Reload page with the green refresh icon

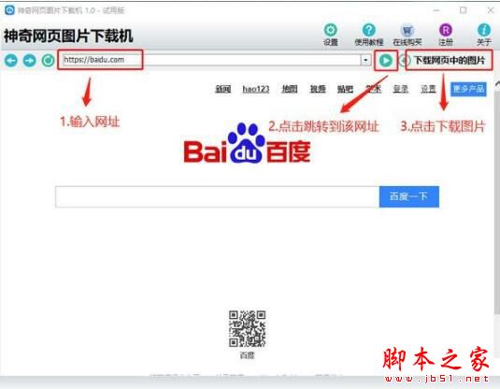[x=49, y=60]
